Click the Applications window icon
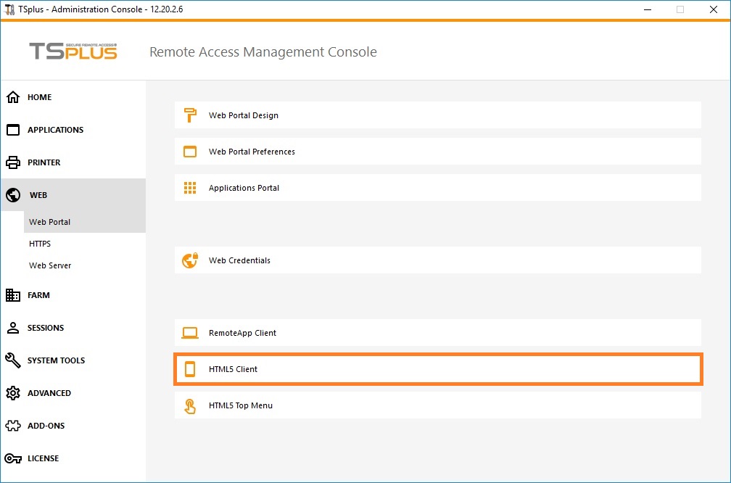Image resolution: width=731 pixels, height=483 pixels. click(x=13, y=130)
